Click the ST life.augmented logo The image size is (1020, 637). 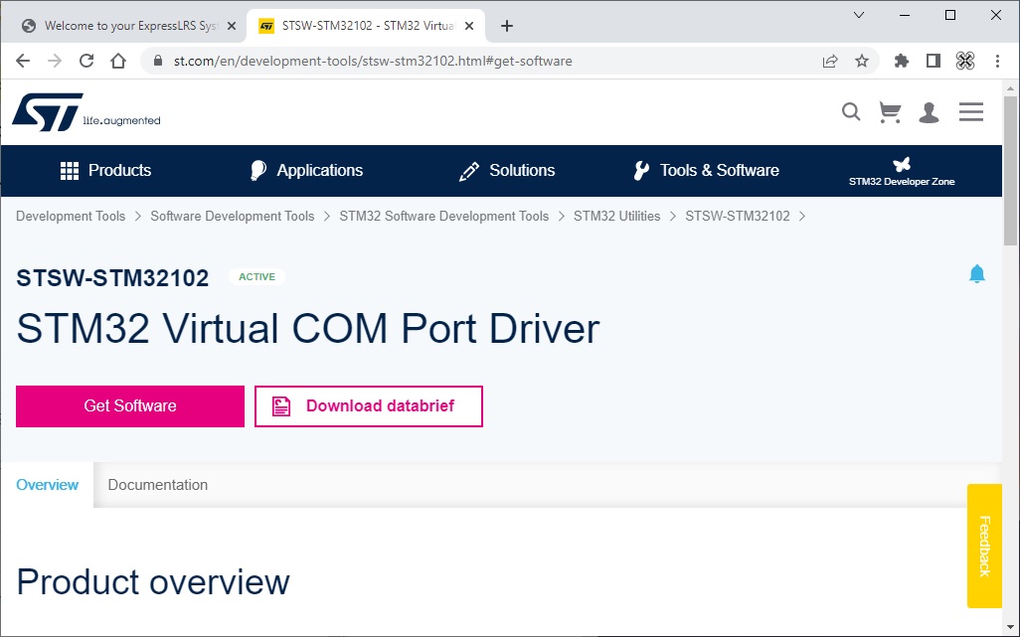pos(85,112)
